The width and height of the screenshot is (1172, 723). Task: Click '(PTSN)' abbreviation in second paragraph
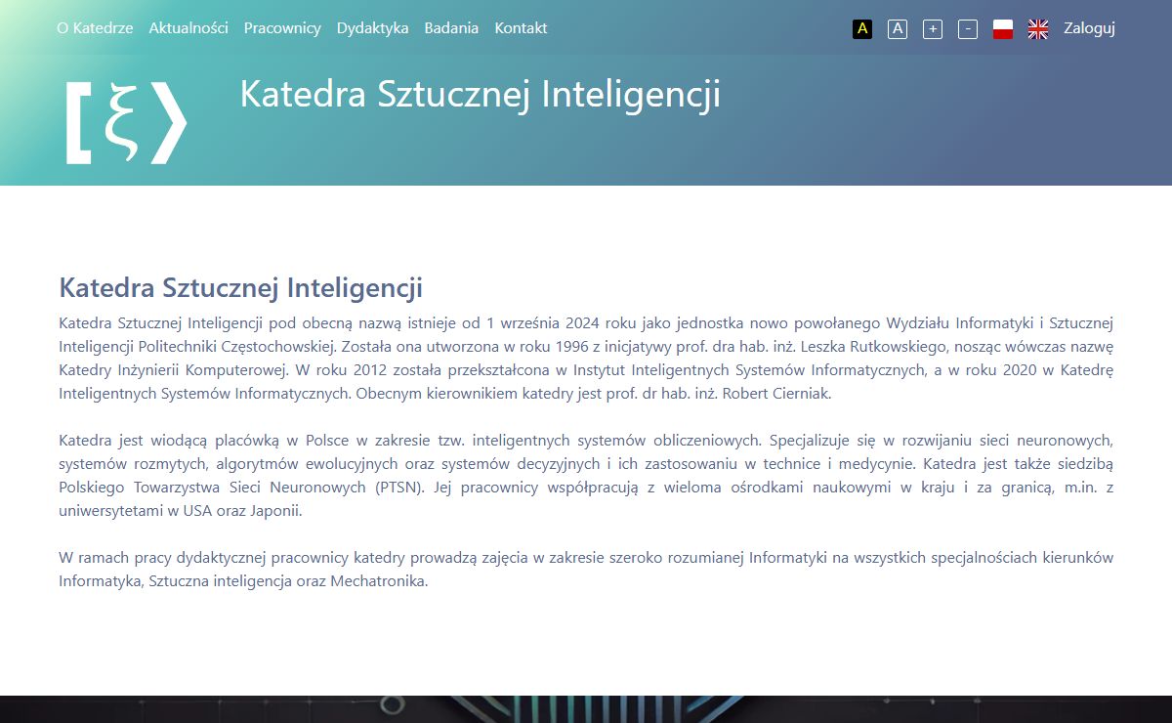point(398,487)
